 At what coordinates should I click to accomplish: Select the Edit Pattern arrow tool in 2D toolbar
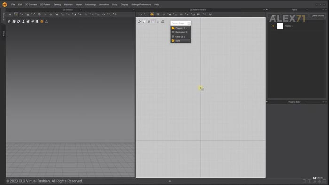(141, 15)
